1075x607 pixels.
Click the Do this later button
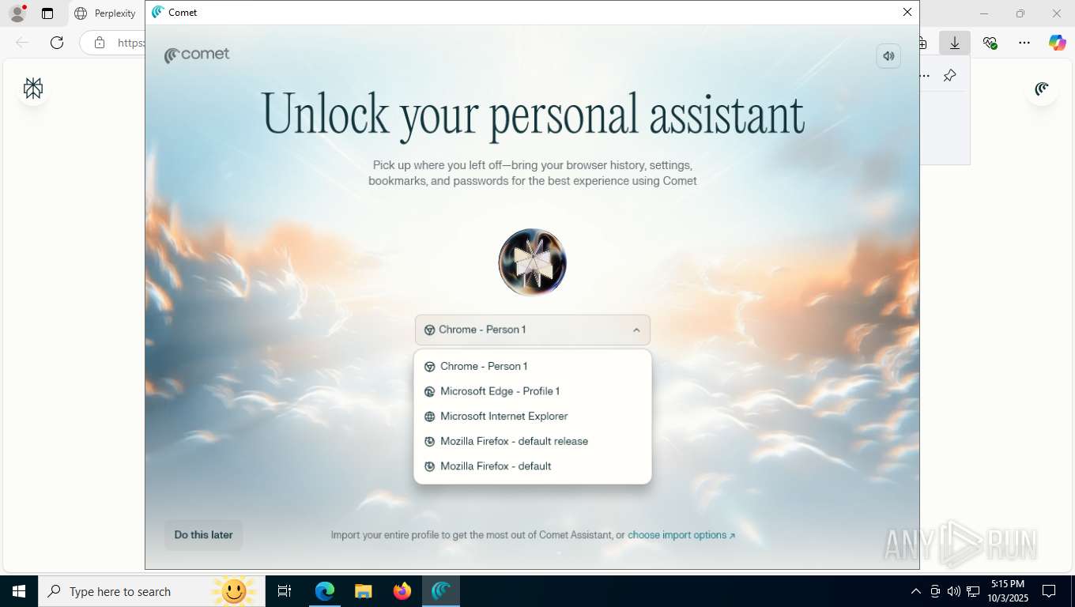pos(203,535)
